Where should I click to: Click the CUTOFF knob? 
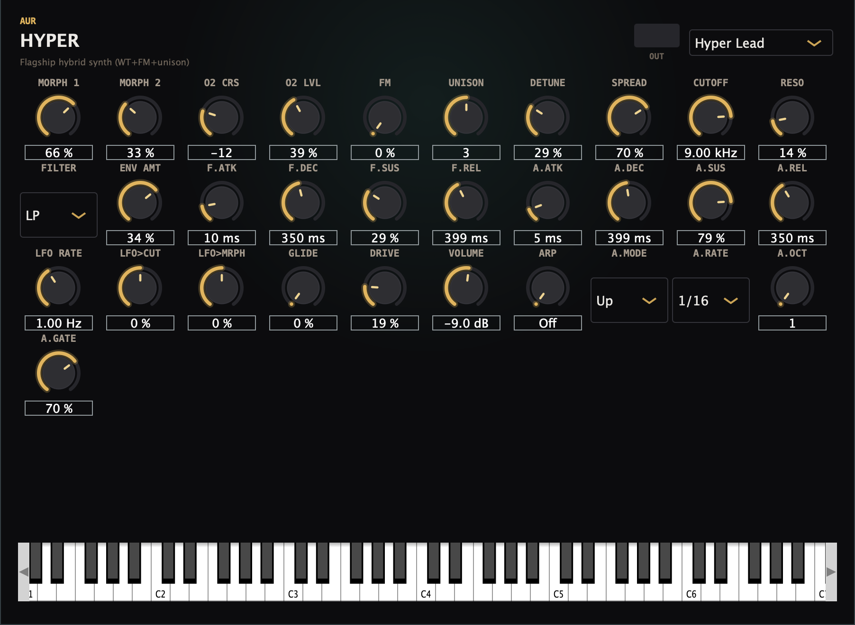(x=710, y=116)
